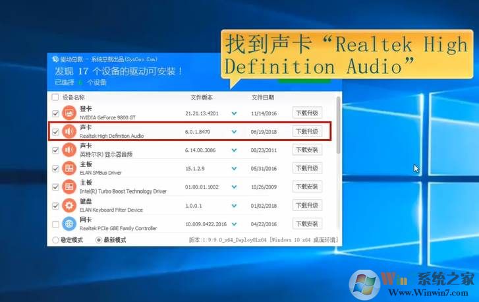Screen dimensions: 479x302
Task: Click the version info text in status bar
Action: point(264,240)
